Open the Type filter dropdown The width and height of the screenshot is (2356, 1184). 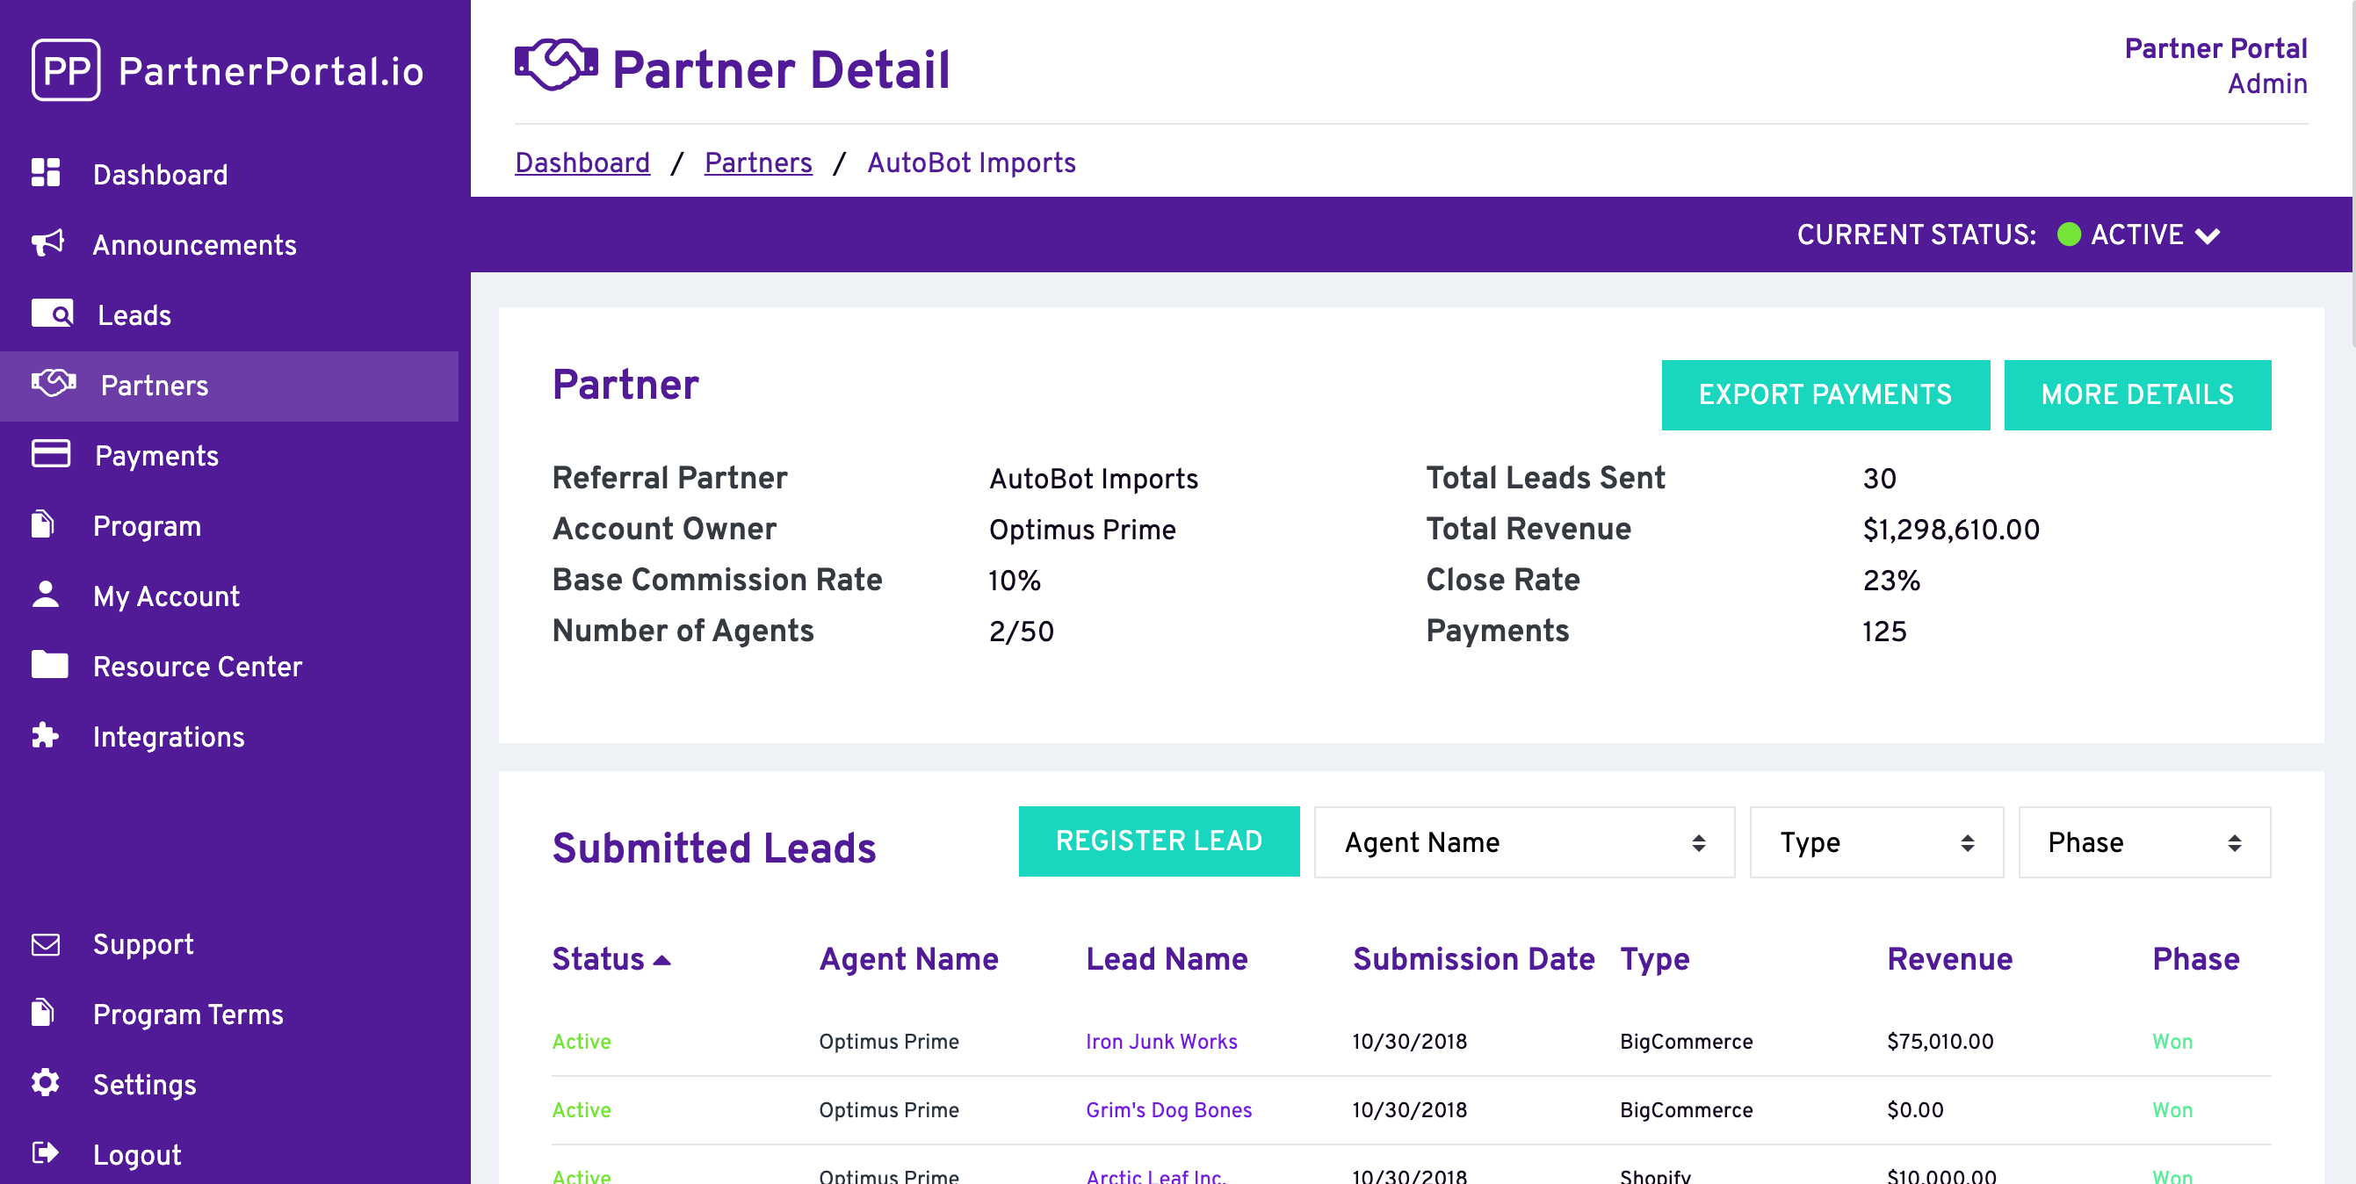pyautogui.click(x=1875, y=842)
